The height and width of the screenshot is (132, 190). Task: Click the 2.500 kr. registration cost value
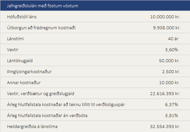[x=171, y=72]
